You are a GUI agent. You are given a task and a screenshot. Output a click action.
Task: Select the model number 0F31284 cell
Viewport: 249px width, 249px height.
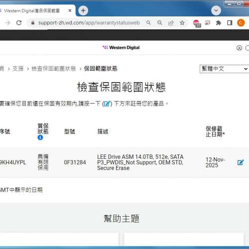(x=75, y=162)
